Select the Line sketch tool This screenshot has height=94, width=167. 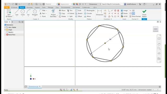coord(17,13)
